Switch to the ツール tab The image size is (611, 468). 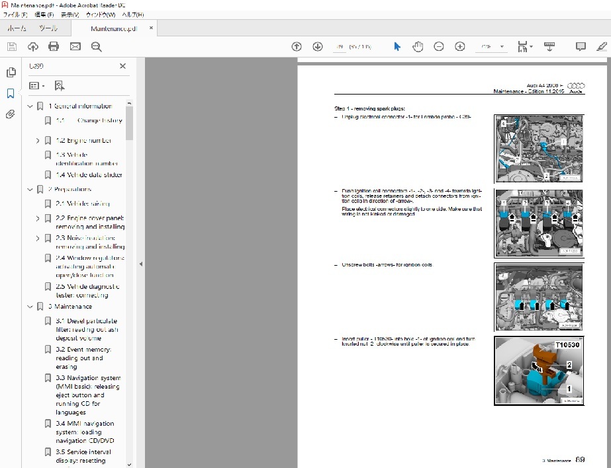point(48,28)
